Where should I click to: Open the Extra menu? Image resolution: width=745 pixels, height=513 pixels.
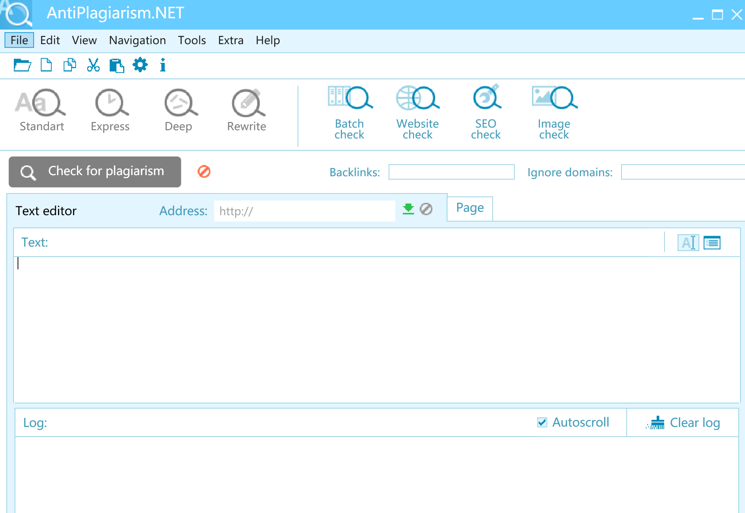(x=231, y=40)
